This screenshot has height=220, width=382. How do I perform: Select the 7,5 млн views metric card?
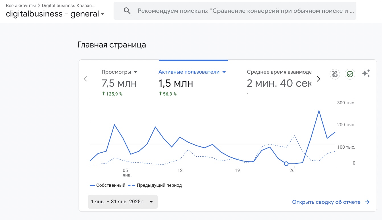(119, 83)
